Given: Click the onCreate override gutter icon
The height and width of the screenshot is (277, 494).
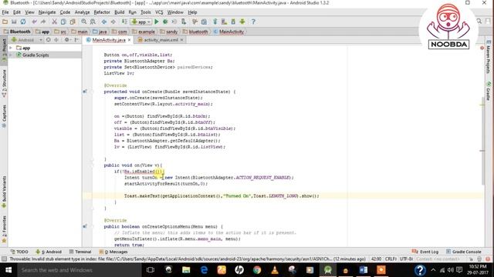Looking at the screenshot, I should click(85, 92).
